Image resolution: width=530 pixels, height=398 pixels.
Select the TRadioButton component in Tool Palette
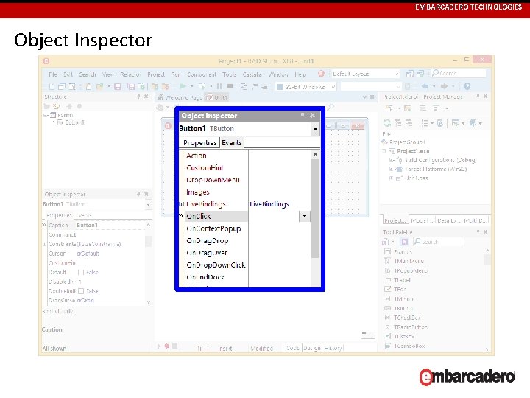[406, 327]
